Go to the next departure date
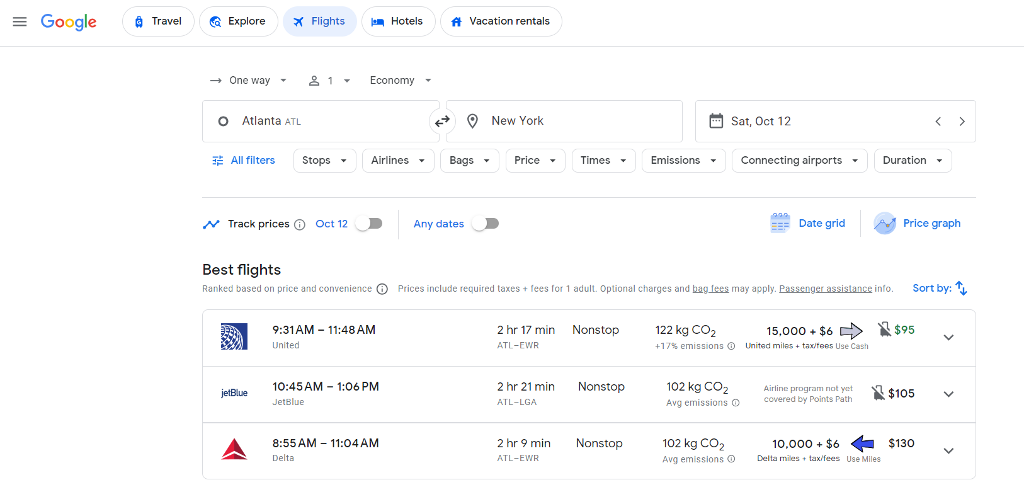The width and height of the screenshot is (1024, 492). [x=962, y=122]
